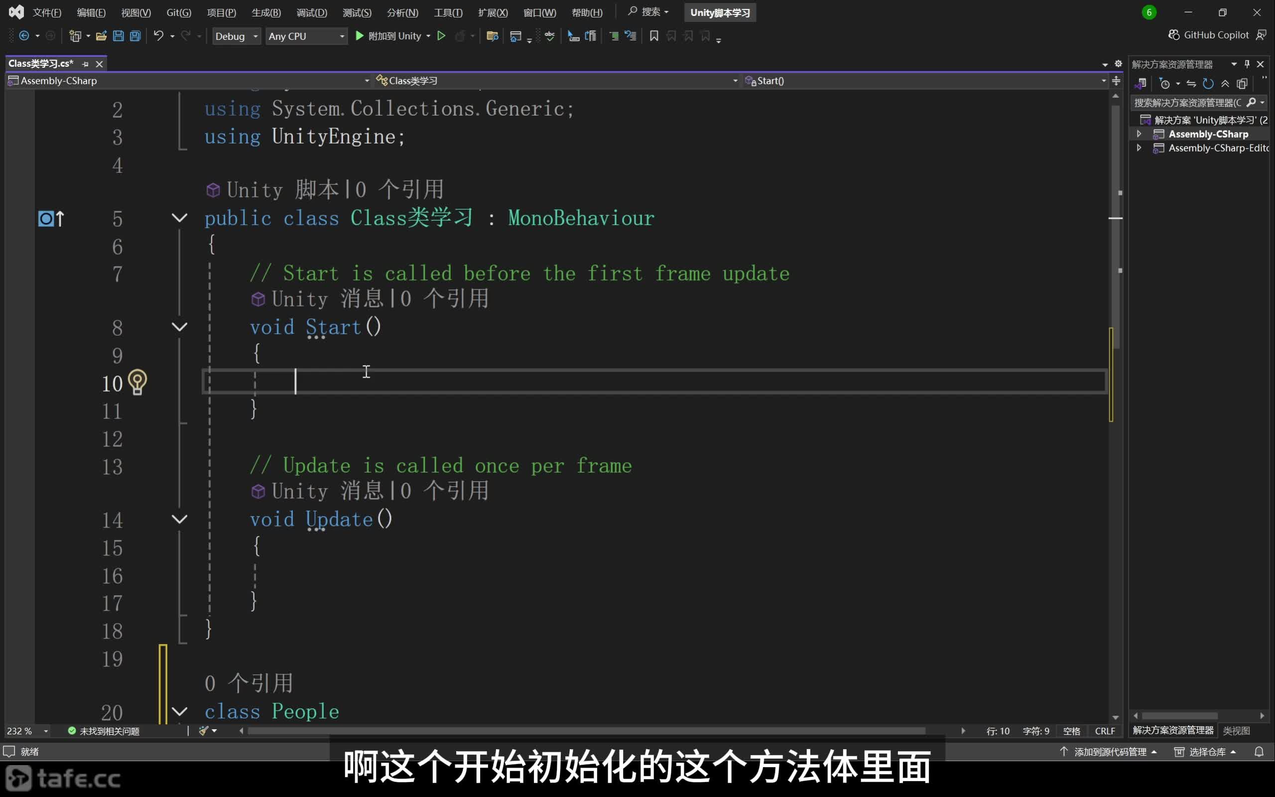Viewport: 1275px width, 797px height.
Task: Click the code cleanup broom icon
Action: click(203, 731)
